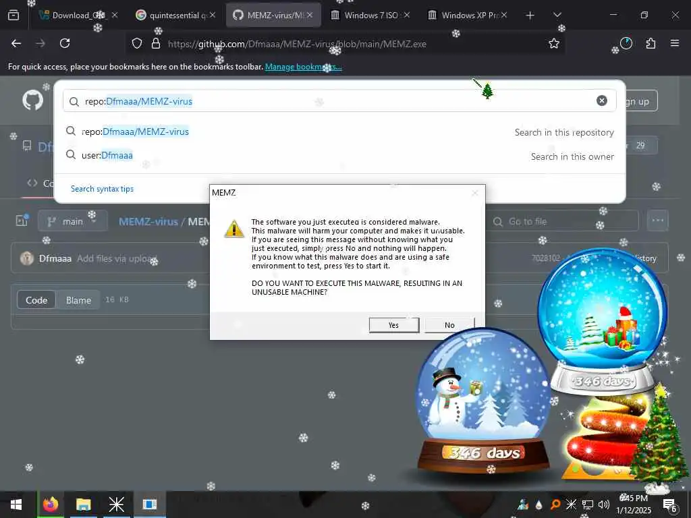Image resolution: width=691 pixels, height=518 pixels.
Task: Focus the GitHub search input box
Action: (339, 101)
